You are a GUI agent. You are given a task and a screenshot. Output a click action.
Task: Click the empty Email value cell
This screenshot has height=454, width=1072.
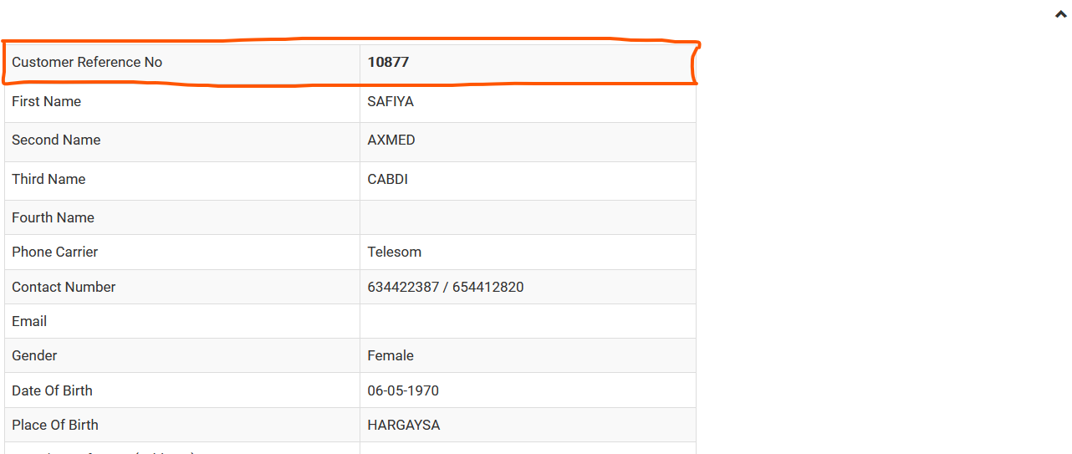pos(528,321)
